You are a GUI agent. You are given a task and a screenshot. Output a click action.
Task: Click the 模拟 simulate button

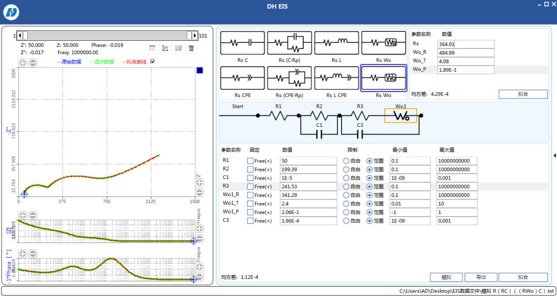447,277
